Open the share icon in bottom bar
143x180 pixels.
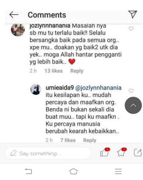[138, 152]
